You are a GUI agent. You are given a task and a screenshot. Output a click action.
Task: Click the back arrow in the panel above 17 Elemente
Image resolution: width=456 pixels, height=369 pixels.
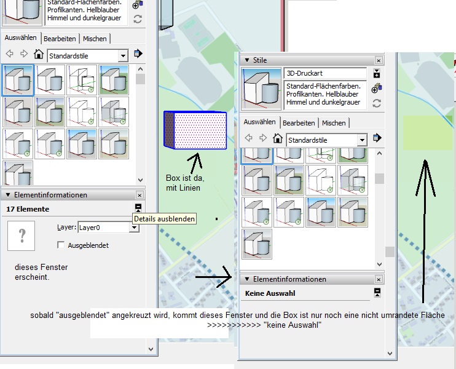click(10, 54)
